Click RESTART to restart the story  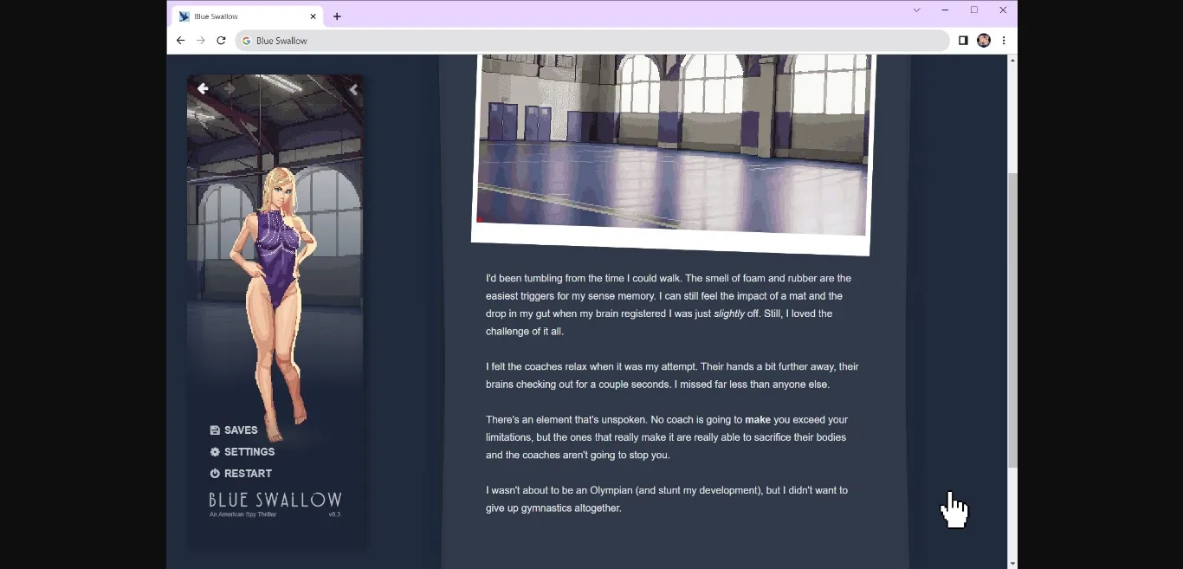point(241,474)
